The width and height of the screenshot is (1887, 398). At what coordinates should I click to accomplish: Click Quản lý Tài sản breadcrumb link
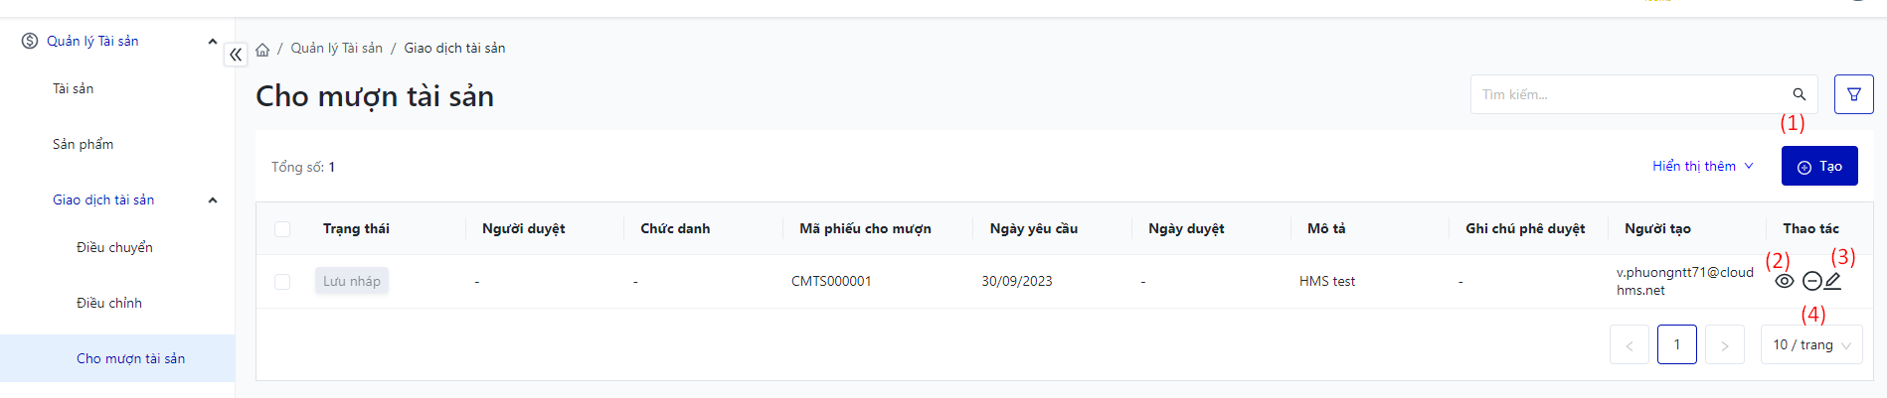tap(336, 48)
